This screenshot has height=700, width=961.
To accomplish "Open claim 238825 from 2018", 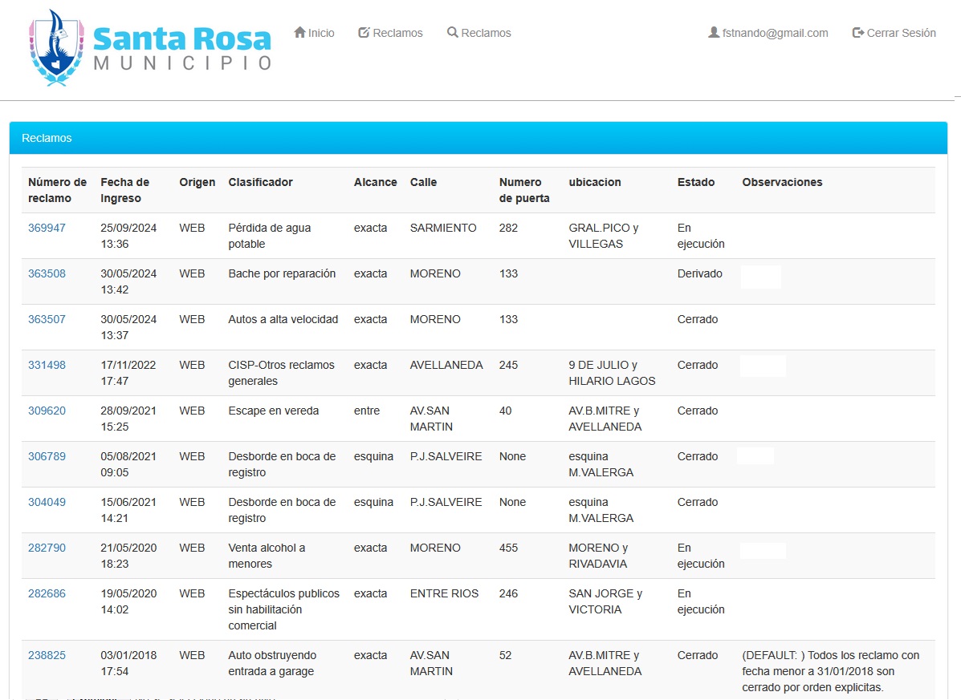I will click(46, 655).
